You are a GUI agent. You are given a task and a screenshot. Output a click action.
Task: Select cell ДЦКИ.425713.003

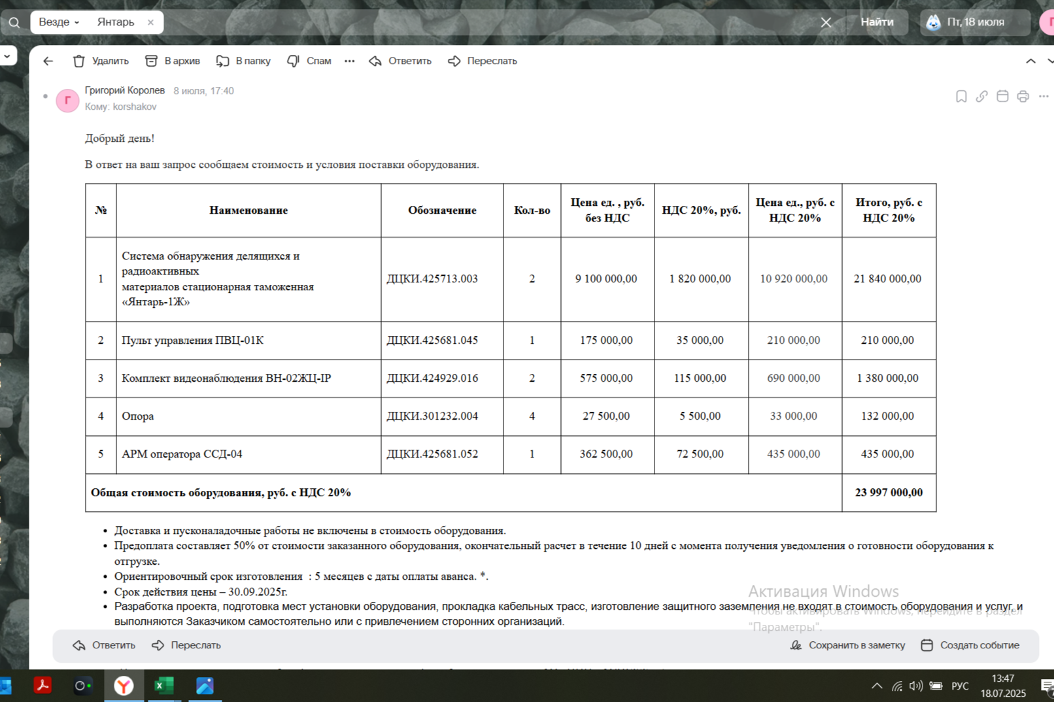[x=442, y=279]
